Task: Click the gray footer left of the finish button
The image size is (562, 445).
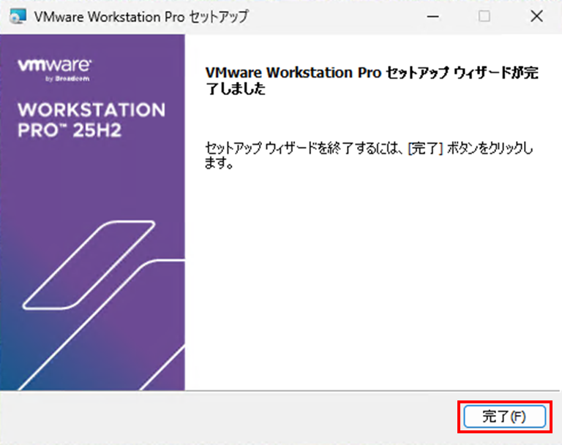Action: [220, 417]
